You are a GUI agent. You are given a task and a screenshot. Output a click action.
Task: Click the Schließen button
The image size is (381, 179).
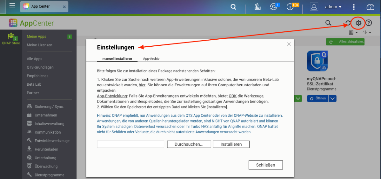point(265,165)
